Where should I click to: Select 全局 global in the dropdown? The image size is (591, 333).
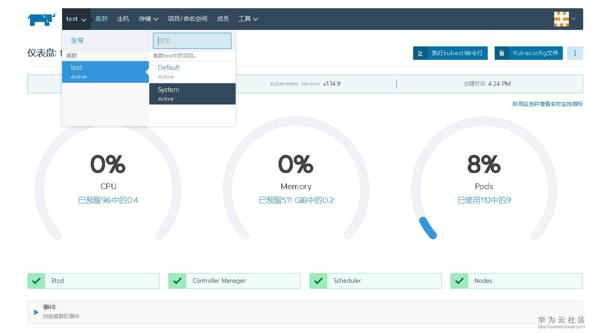click(77, 41)
